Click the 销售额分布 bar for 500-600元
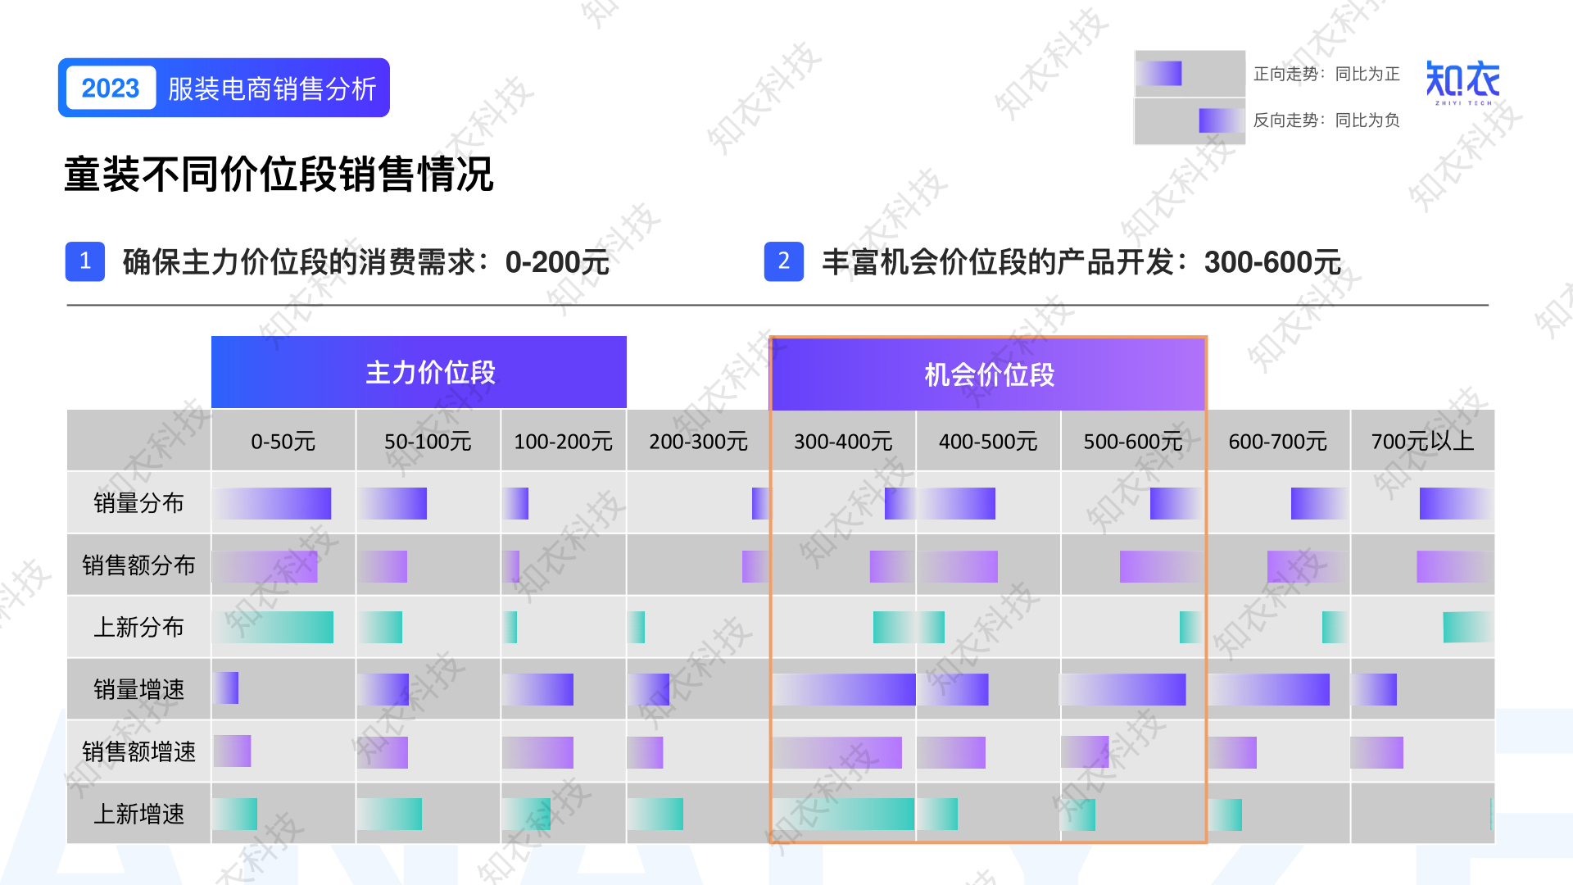The image size is (1573, 885). tap(1162, 566)
